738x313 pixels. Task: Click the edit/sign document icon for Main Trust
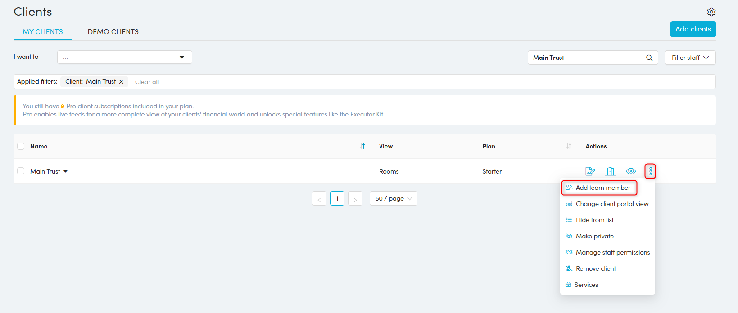click(590, 171)
